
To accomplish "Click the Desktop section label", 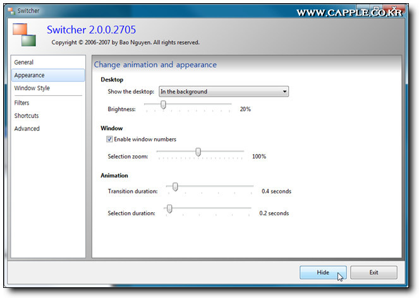I will pos(112,80).
